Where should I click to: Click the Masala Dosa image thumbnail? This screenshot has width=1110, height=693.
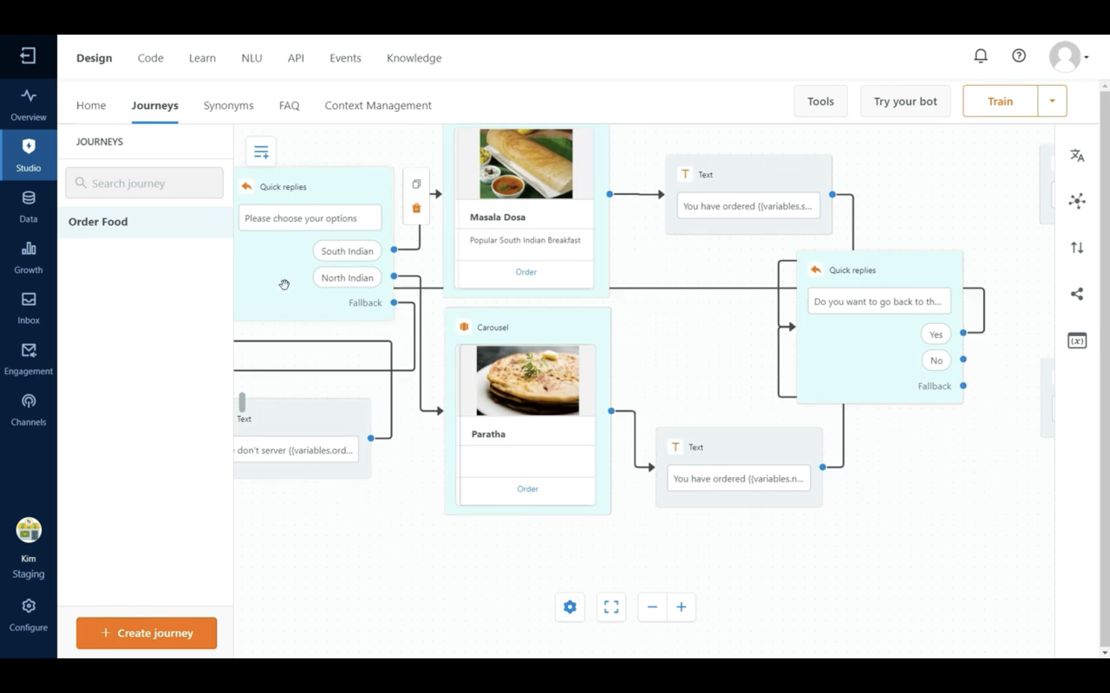pyautogui.click(x=526, y=164)
